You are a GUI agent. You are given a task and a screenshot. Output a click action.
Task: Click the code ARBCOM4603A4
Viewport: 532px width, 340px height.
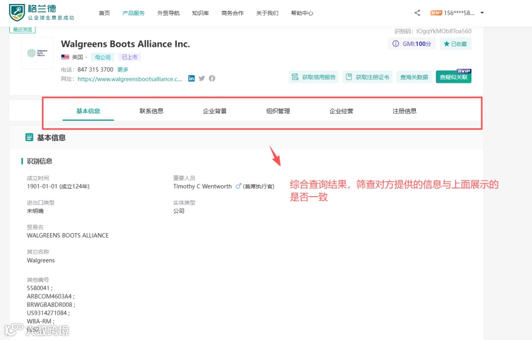(x=49, y=296)
